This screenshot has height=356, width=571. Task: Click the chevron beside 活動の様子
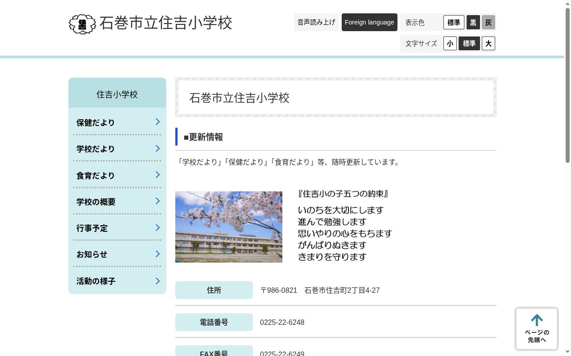click(x=157, y=281)
